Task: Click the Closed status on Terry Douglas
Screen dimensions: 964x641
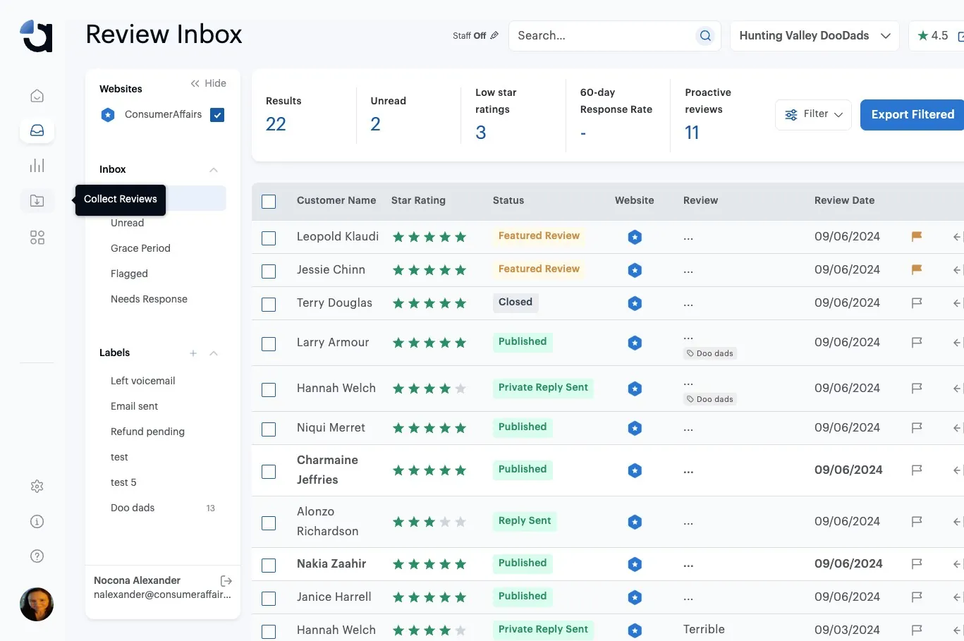Action: 515,303
